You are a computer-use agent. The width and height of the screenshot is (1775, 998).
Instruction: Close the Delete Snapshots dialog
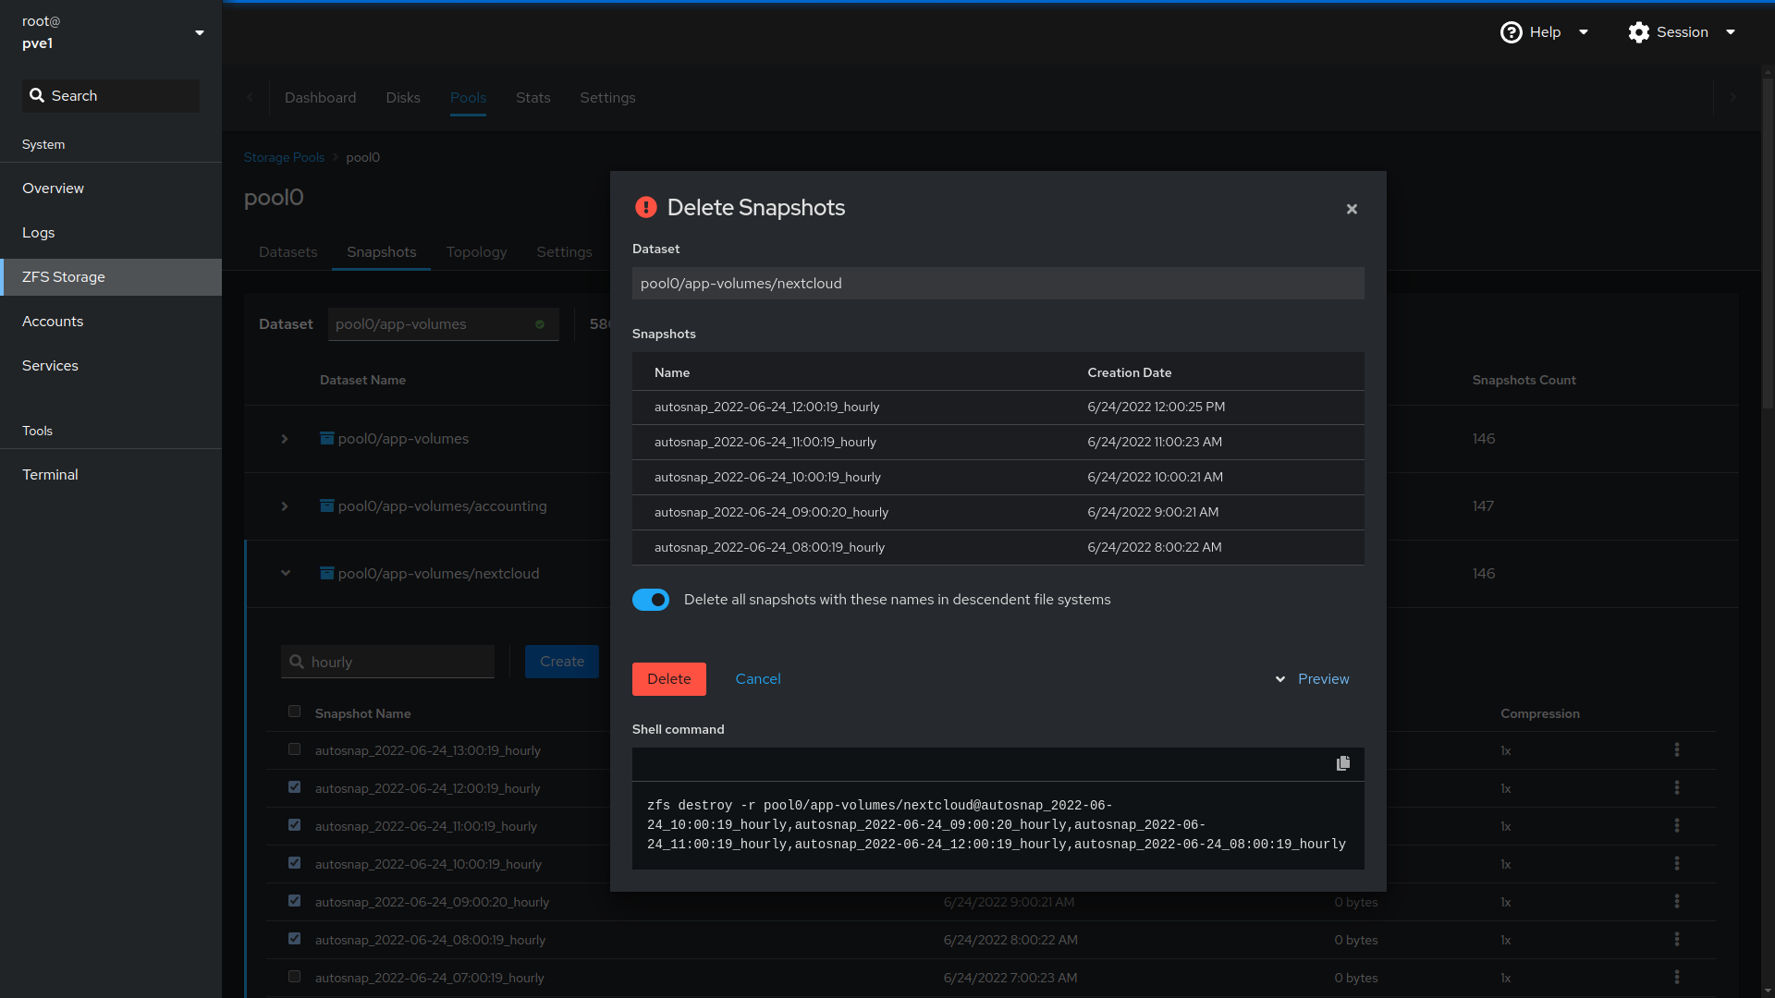1352,209
